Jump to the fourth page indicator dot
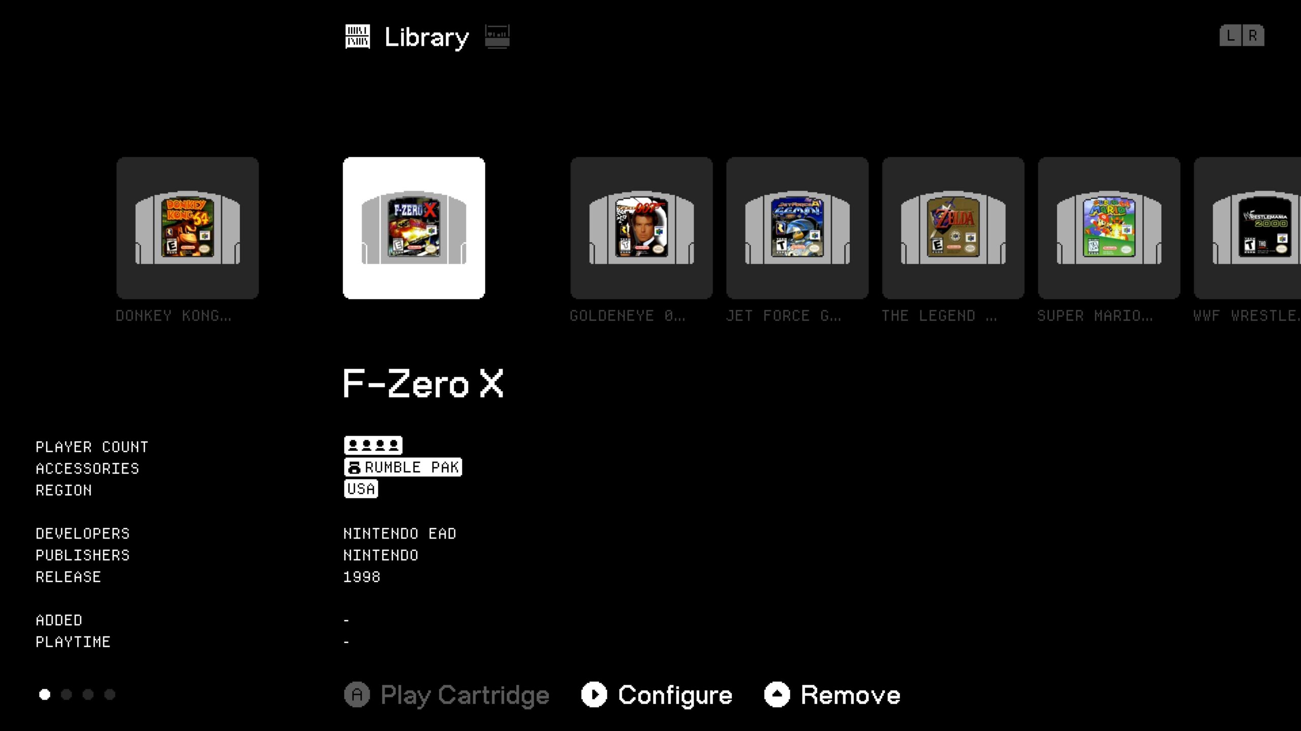Image resolution: width=1301 pixels, height=731 pixels. click(x=110, y=694)
